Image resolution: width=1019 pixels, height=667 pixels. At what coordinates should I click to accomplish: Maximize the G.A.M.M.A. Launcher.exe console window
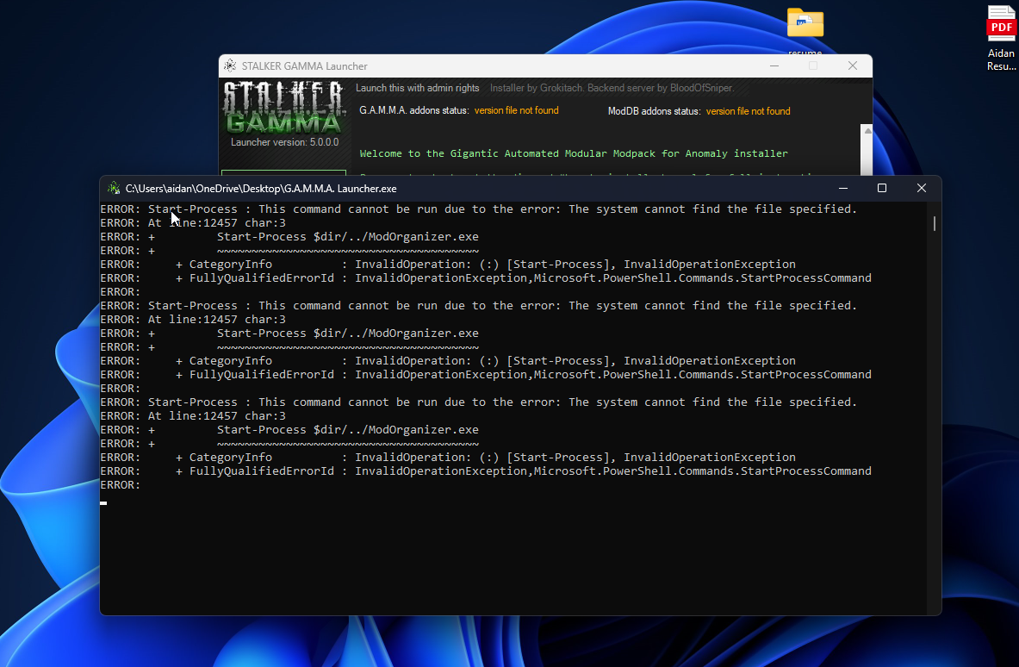tap(882, 189)
